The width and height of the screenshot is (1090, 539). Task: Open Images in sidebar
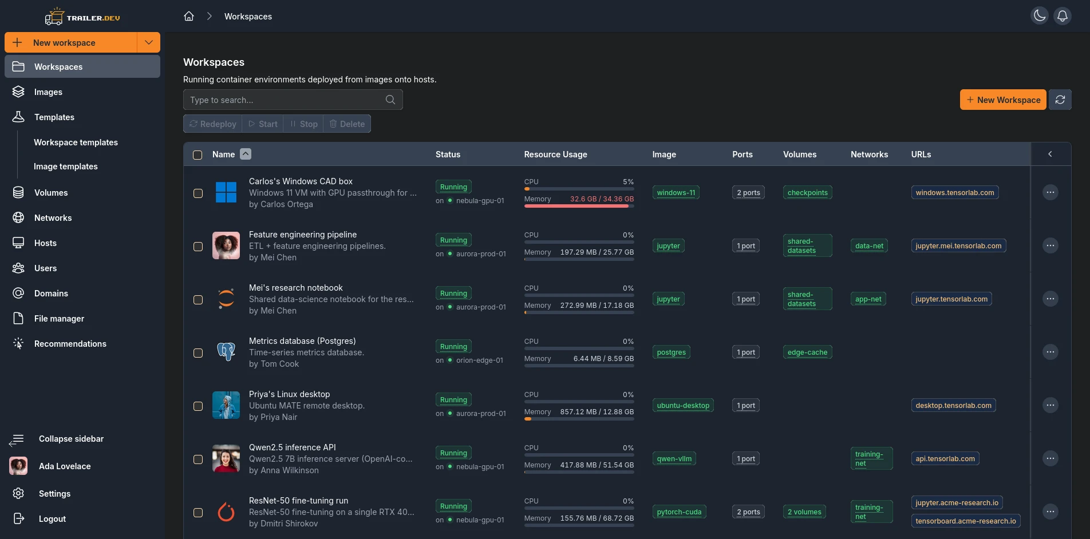coord(82,92)
